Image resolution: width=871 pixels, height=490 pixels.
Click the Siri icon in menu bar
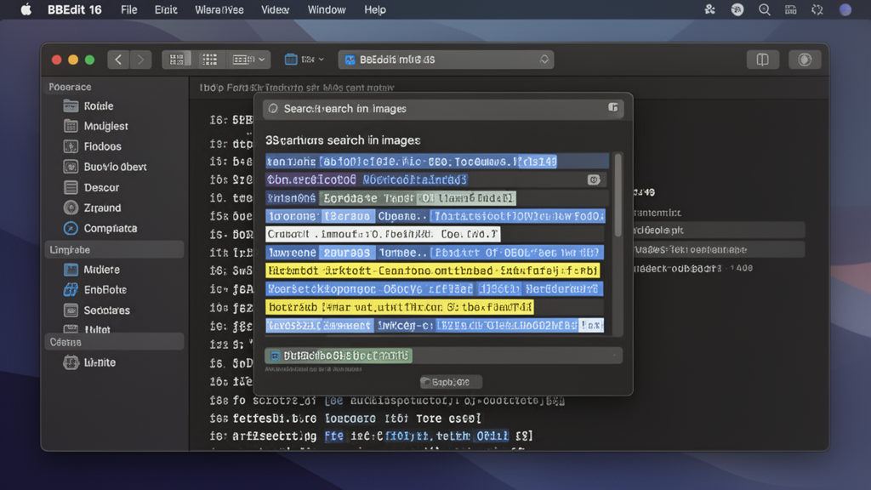845,9
